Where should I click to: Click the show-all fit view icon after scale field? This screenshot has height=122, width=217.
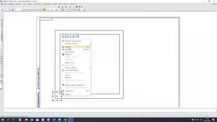(x=77, y=7)
